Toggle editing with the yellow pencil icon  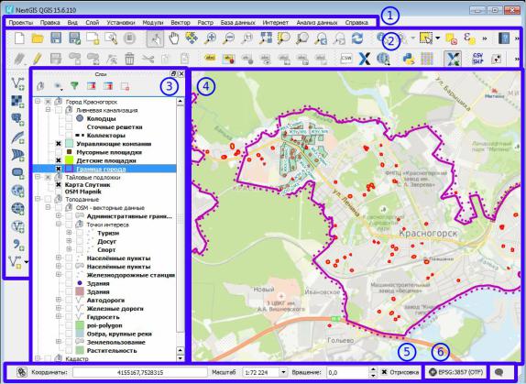point(37,59)
